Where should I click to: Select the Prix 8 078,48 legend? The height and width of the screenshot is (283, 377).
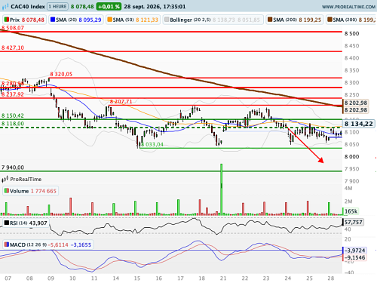[24, 20]
